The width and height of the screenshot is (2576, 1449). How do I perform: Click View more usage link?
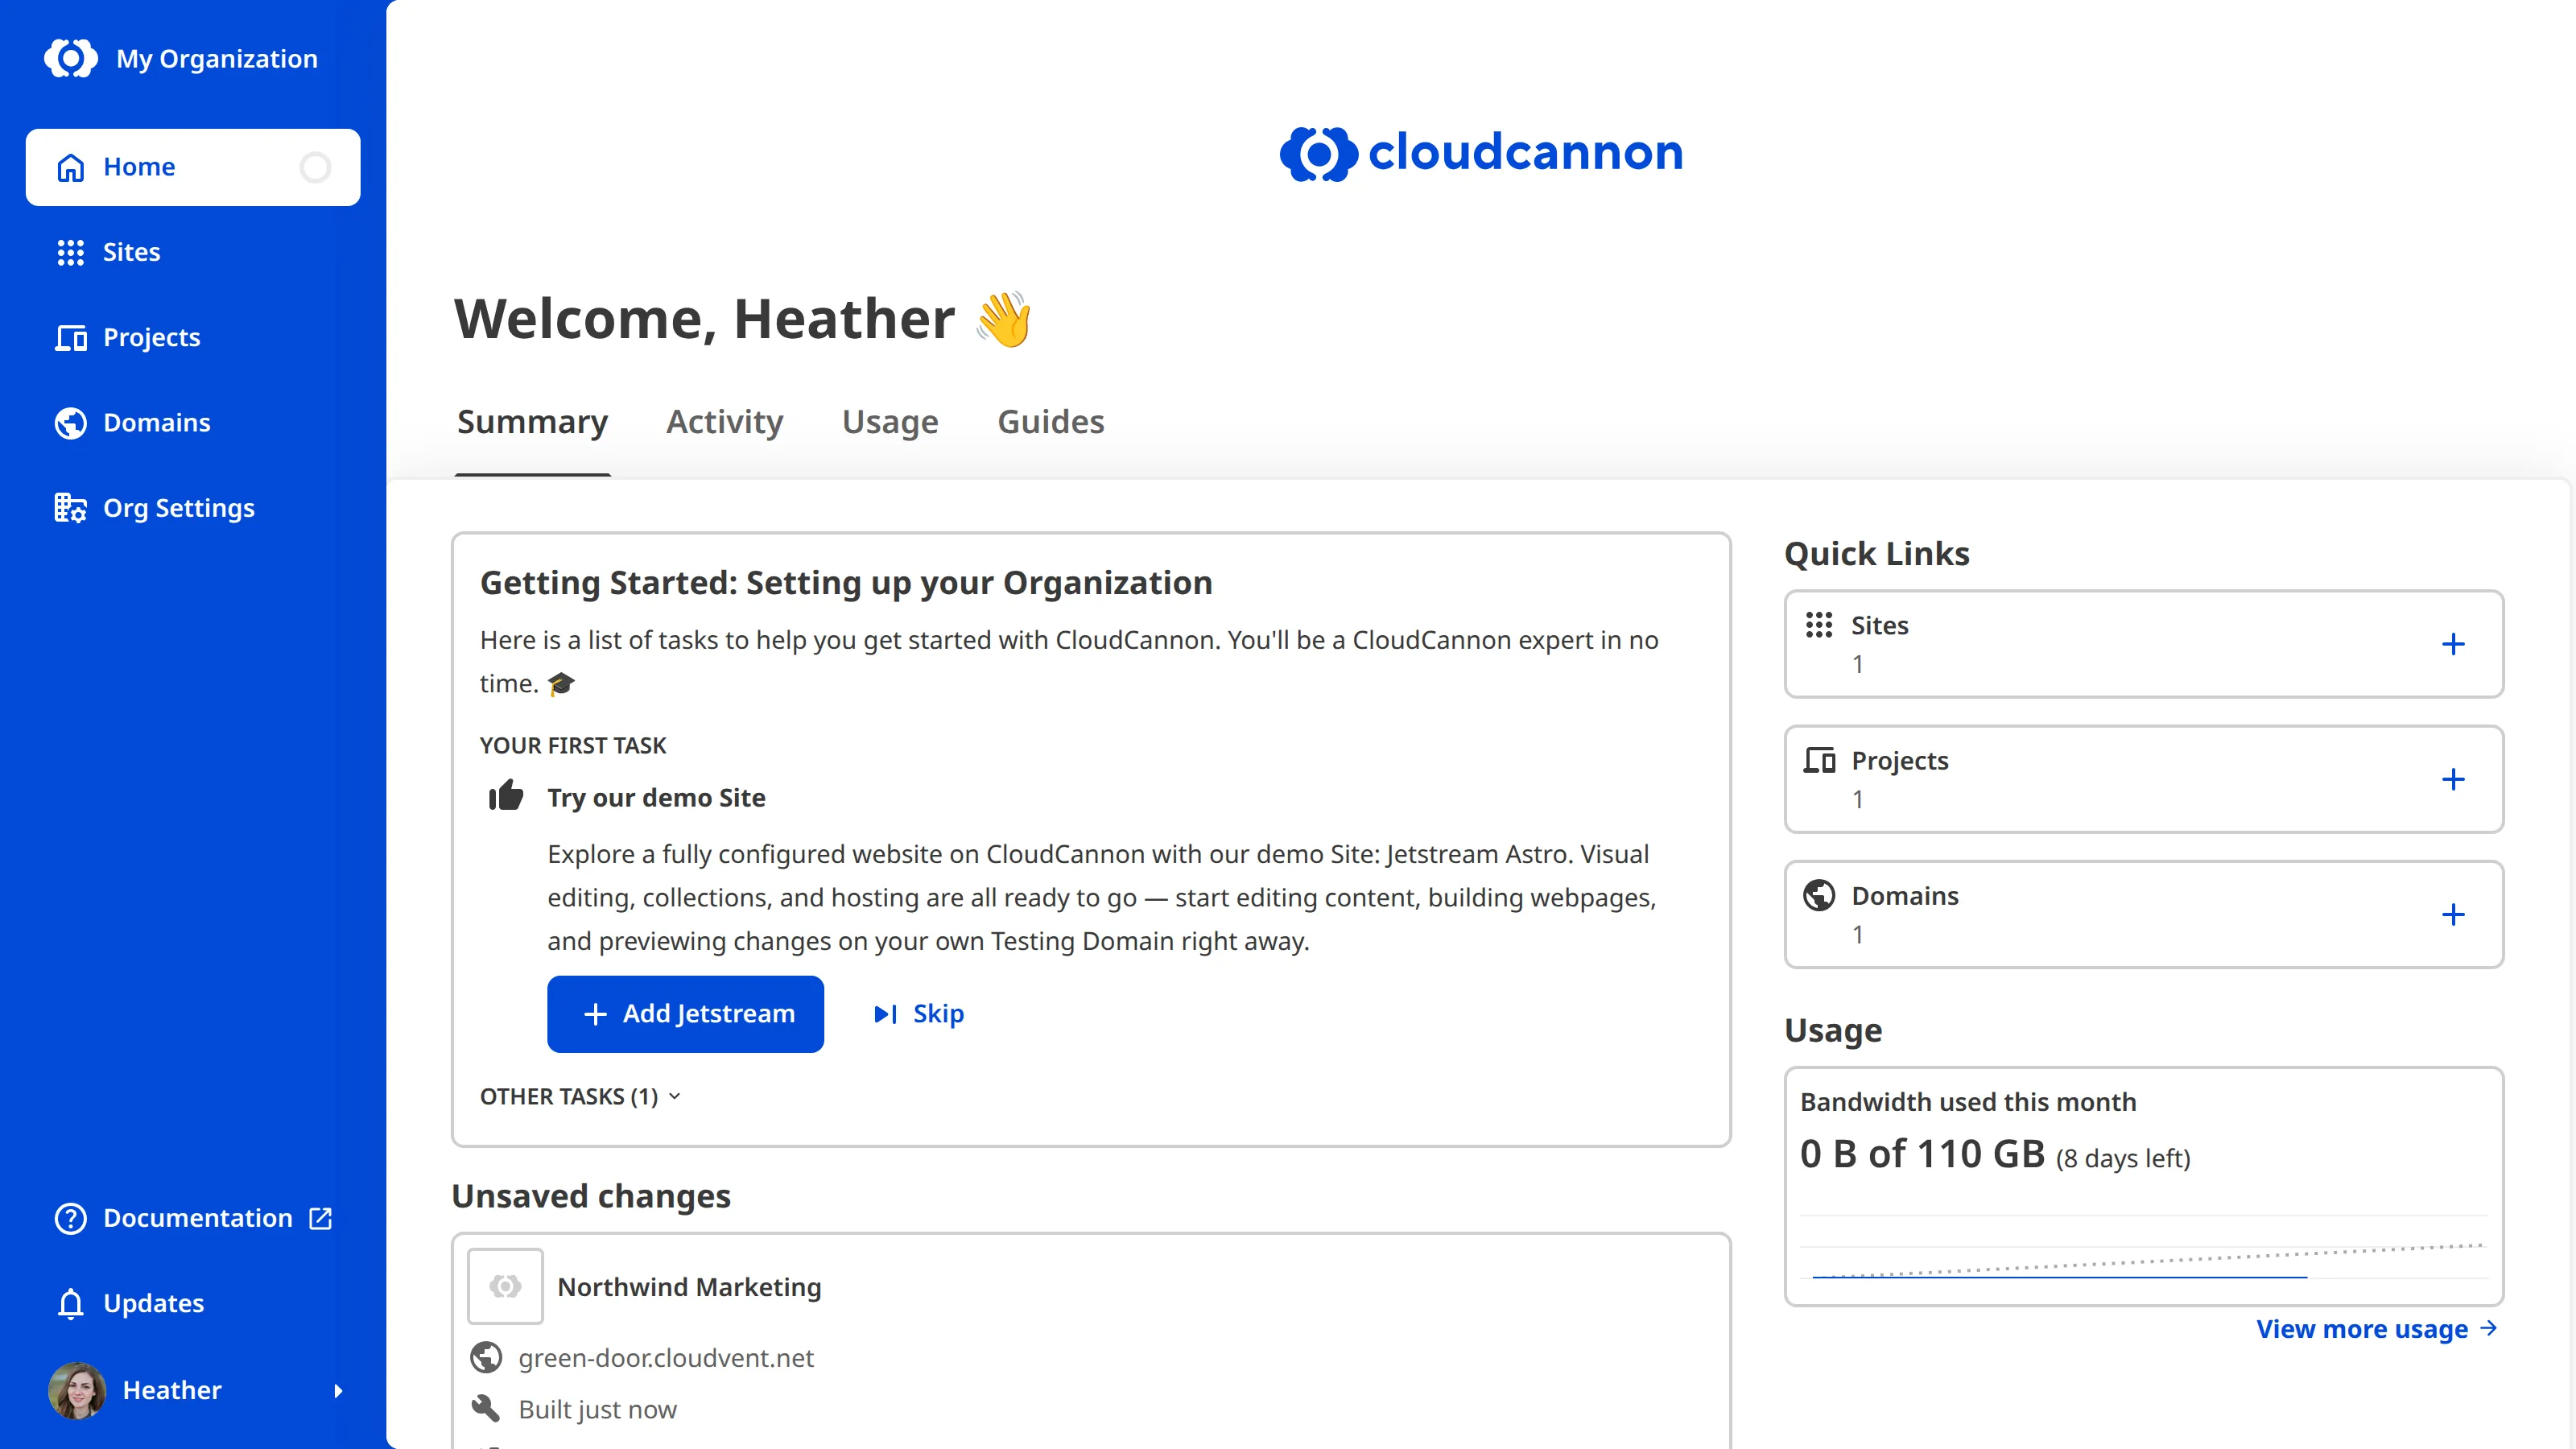coord(2377,1328)
